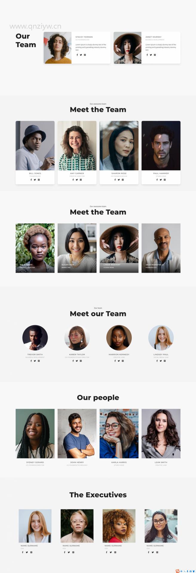Open Stacey Ferman's Facebook icon
Image resolution: width=196 pixels, height=573 pixels.
pyautogui.click(x=77, y=55)
